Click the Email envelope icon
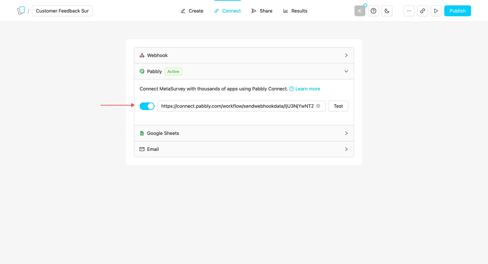The image size is (488, 264). [x=142, y=149]
